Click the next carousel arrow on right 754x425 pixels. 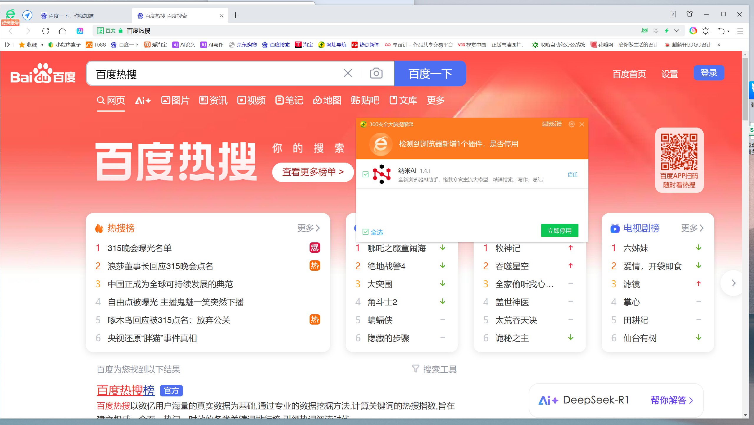coord(733,283)
